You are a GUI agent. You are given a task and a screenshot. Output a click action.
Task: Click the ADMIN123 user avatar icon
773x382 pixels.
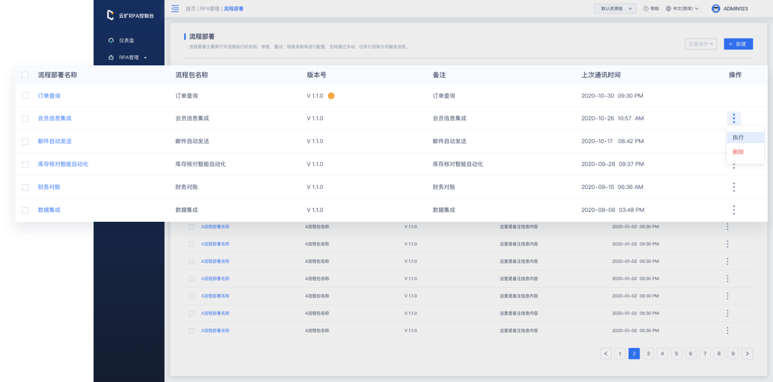tap(716, 9)
